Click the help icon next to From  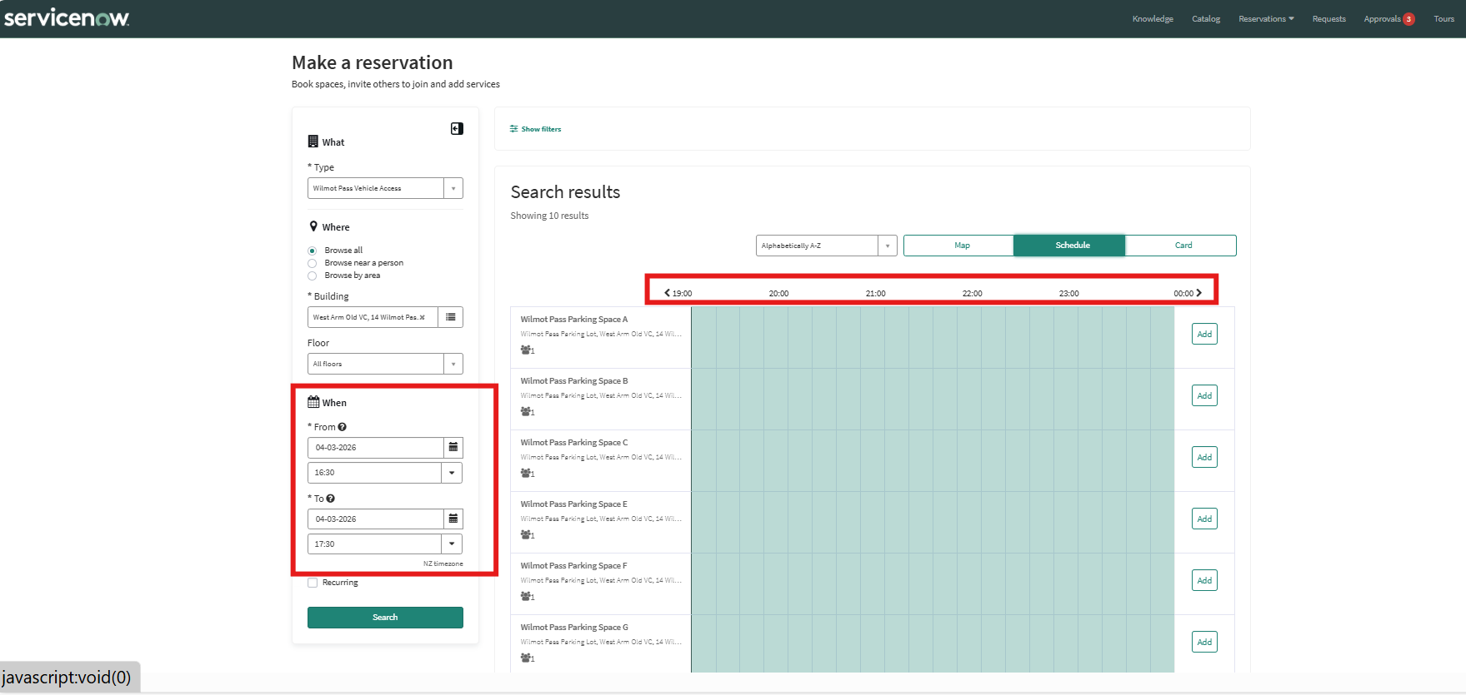click(343, 427)
